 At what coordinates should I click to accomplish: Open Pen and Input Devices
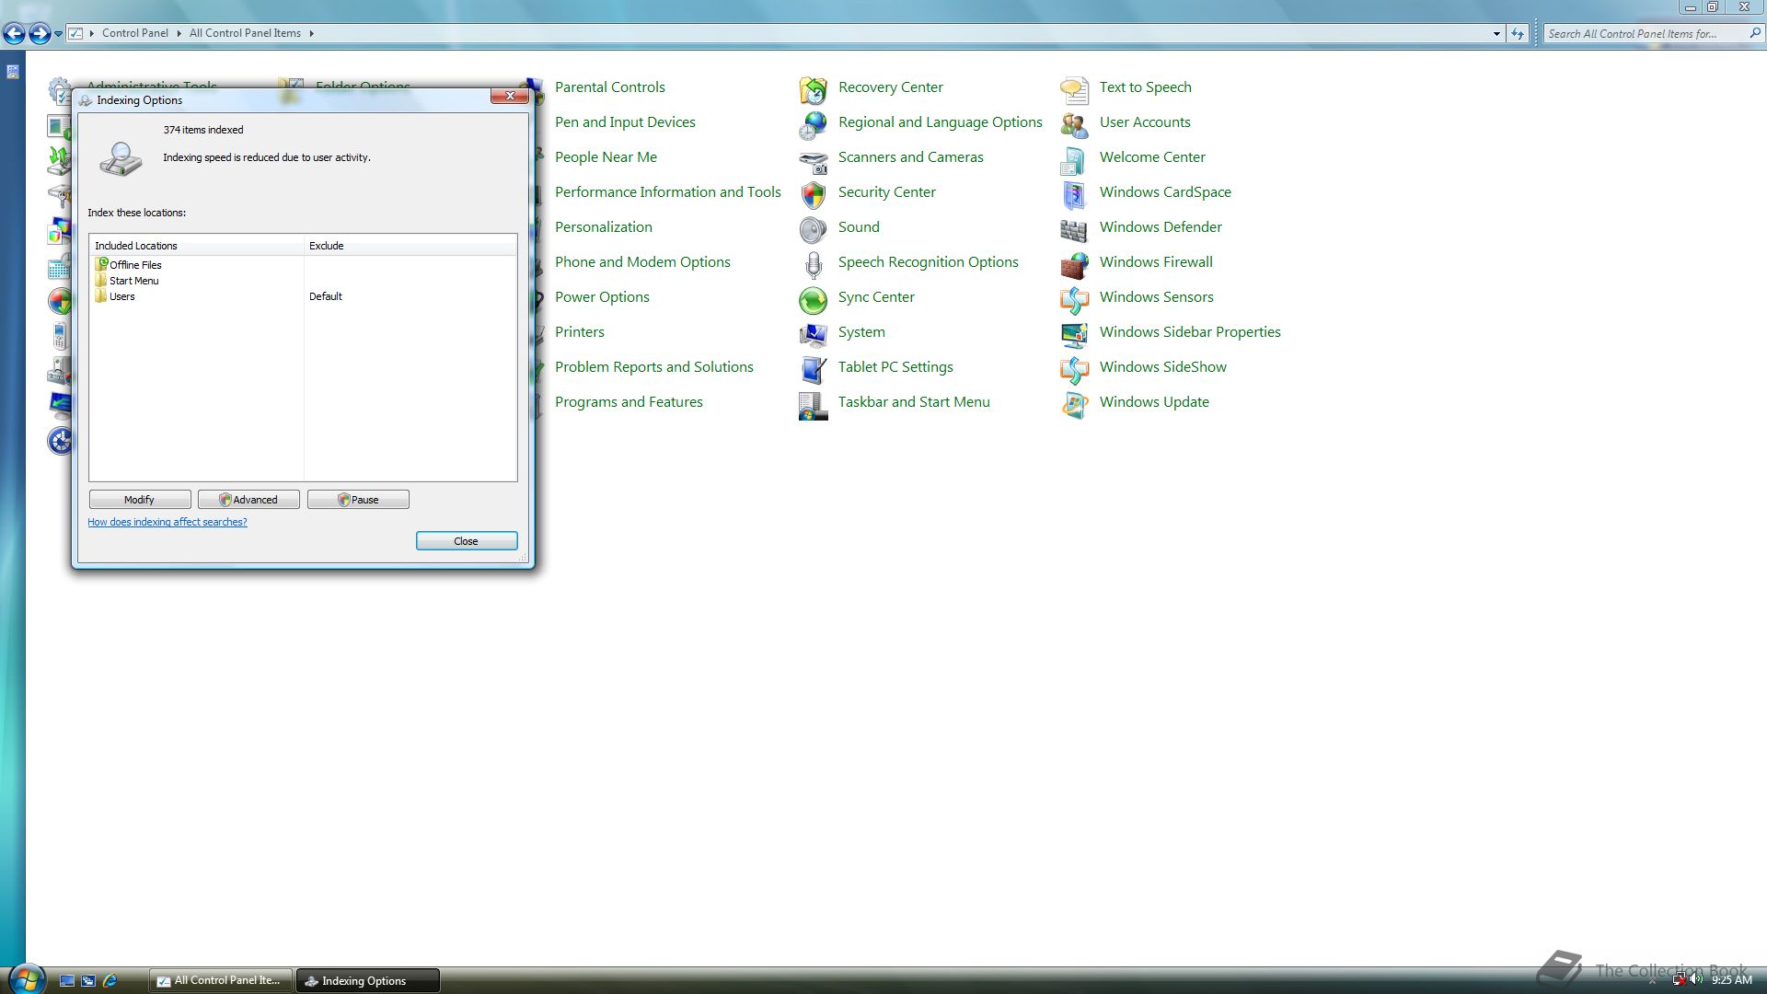625,121
